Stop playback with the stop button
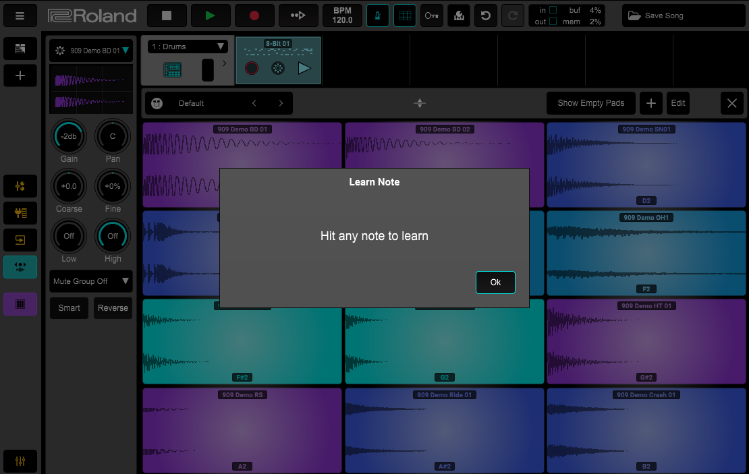Screen dimensions: 749x474 coord(167,16)
